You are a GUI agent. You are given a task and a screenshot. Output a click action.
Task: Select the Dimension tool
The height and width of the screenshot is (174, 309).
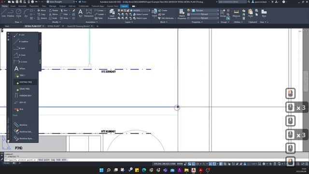[x=89, y=13]
